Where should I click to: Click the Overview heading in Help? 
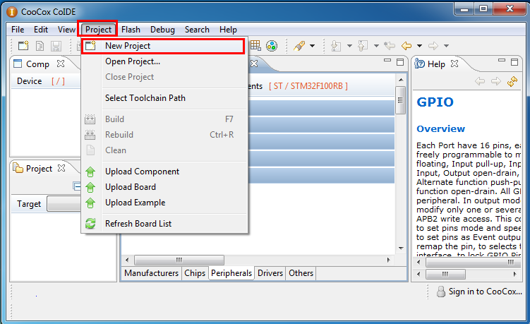(441, 129)
